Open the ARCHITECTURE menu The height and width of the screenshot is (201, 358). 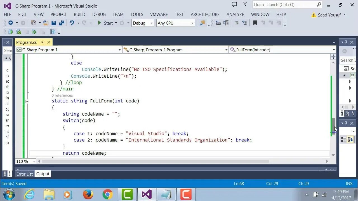[x=205, y=14]
